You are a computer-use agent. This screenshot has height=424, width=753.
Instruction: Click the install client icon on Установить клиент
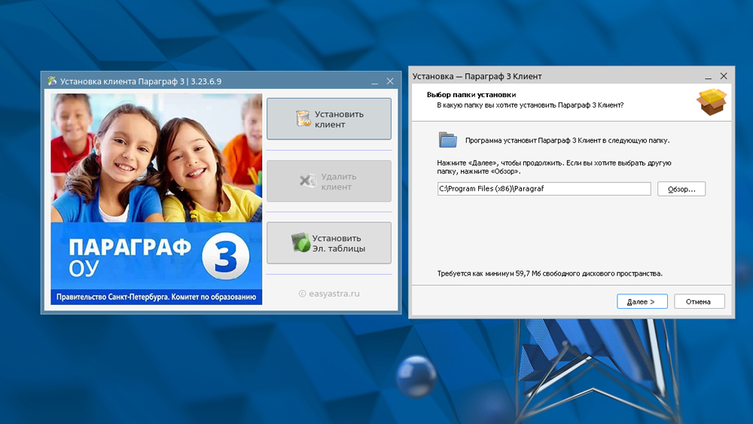pyautogui.click(x=303, y=118)
